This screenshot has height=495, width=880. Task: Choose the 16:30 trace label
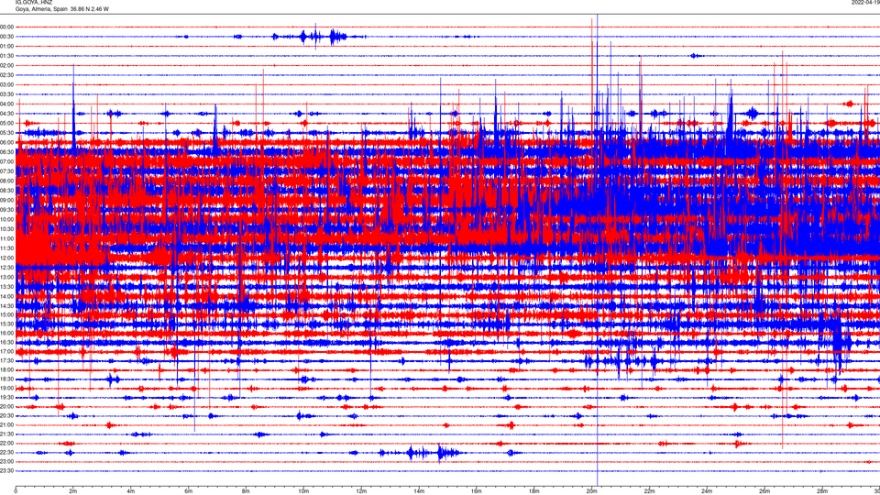[x=6, y=342]
